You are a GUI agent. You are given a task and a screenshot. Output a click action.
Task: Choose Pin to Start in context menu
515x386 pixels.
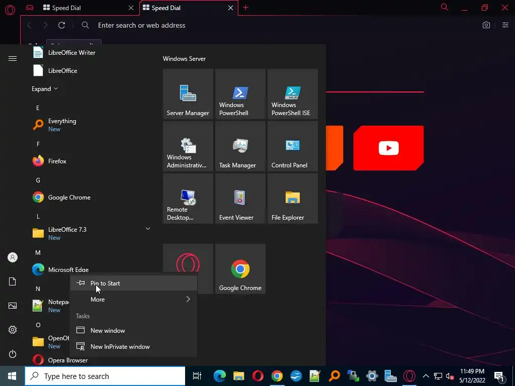coord(134,283)
